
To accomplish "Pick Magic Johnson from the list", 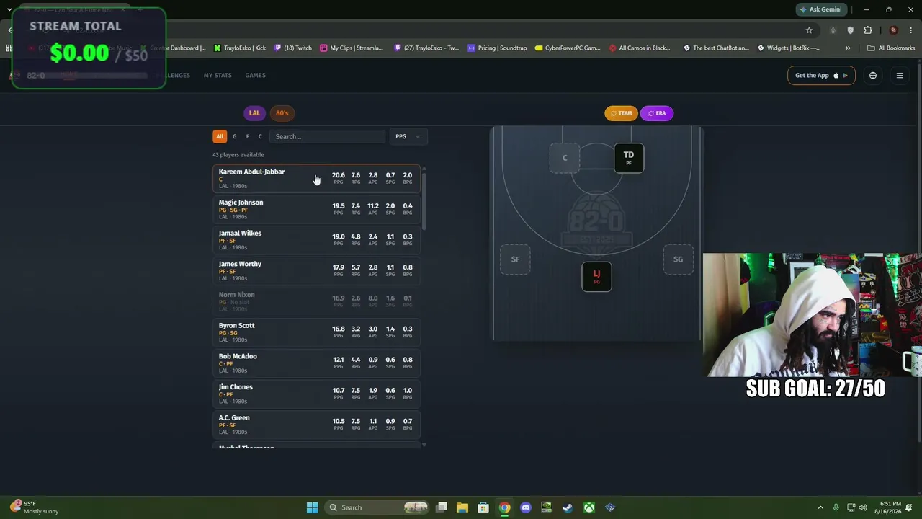I will pos(316,209).
